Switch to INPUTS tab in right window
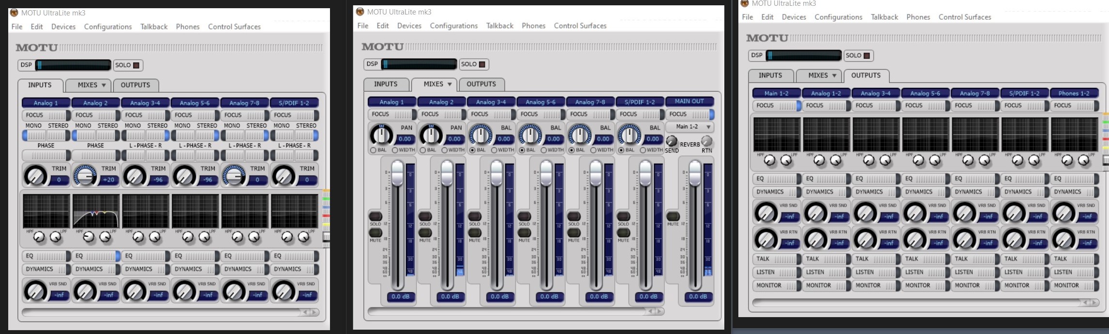 coord(770,75)
